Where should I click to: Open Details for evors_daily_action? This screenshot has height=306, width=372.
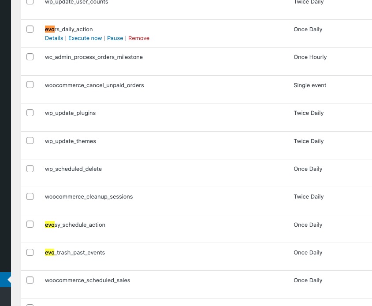pos(54,38)
